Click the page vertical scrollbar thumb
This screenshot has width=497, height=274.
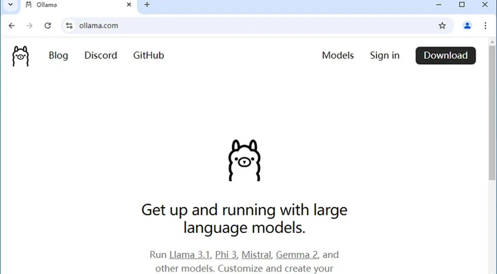click(492, 113)
